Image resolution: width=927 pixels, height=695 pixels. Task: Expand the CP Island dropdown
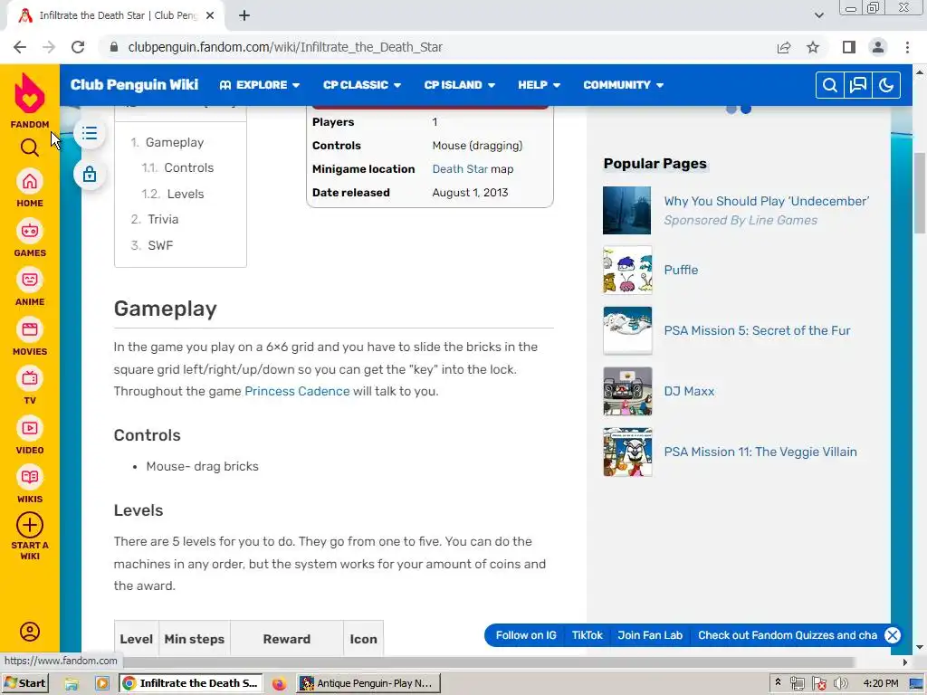pyautogui.click(x=459, y=85)
